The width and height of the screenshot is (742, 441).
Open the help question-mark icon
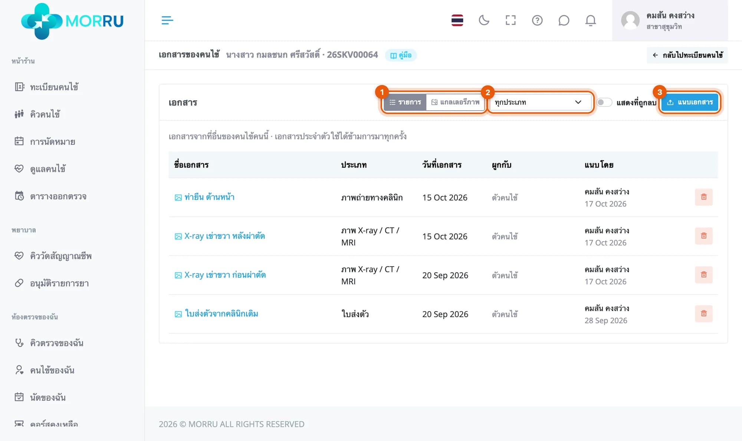(537, 20)
